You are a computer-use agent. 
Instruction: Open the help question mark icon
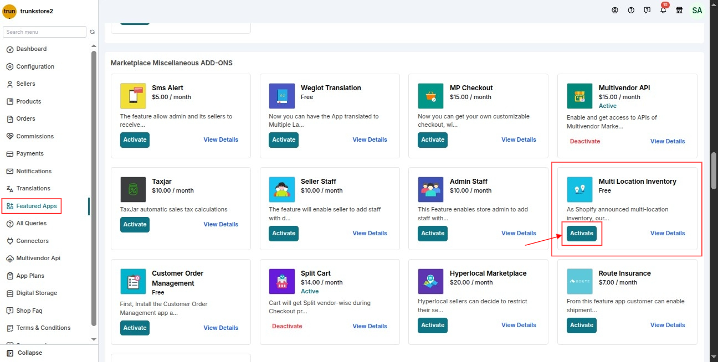coord(631,11)
